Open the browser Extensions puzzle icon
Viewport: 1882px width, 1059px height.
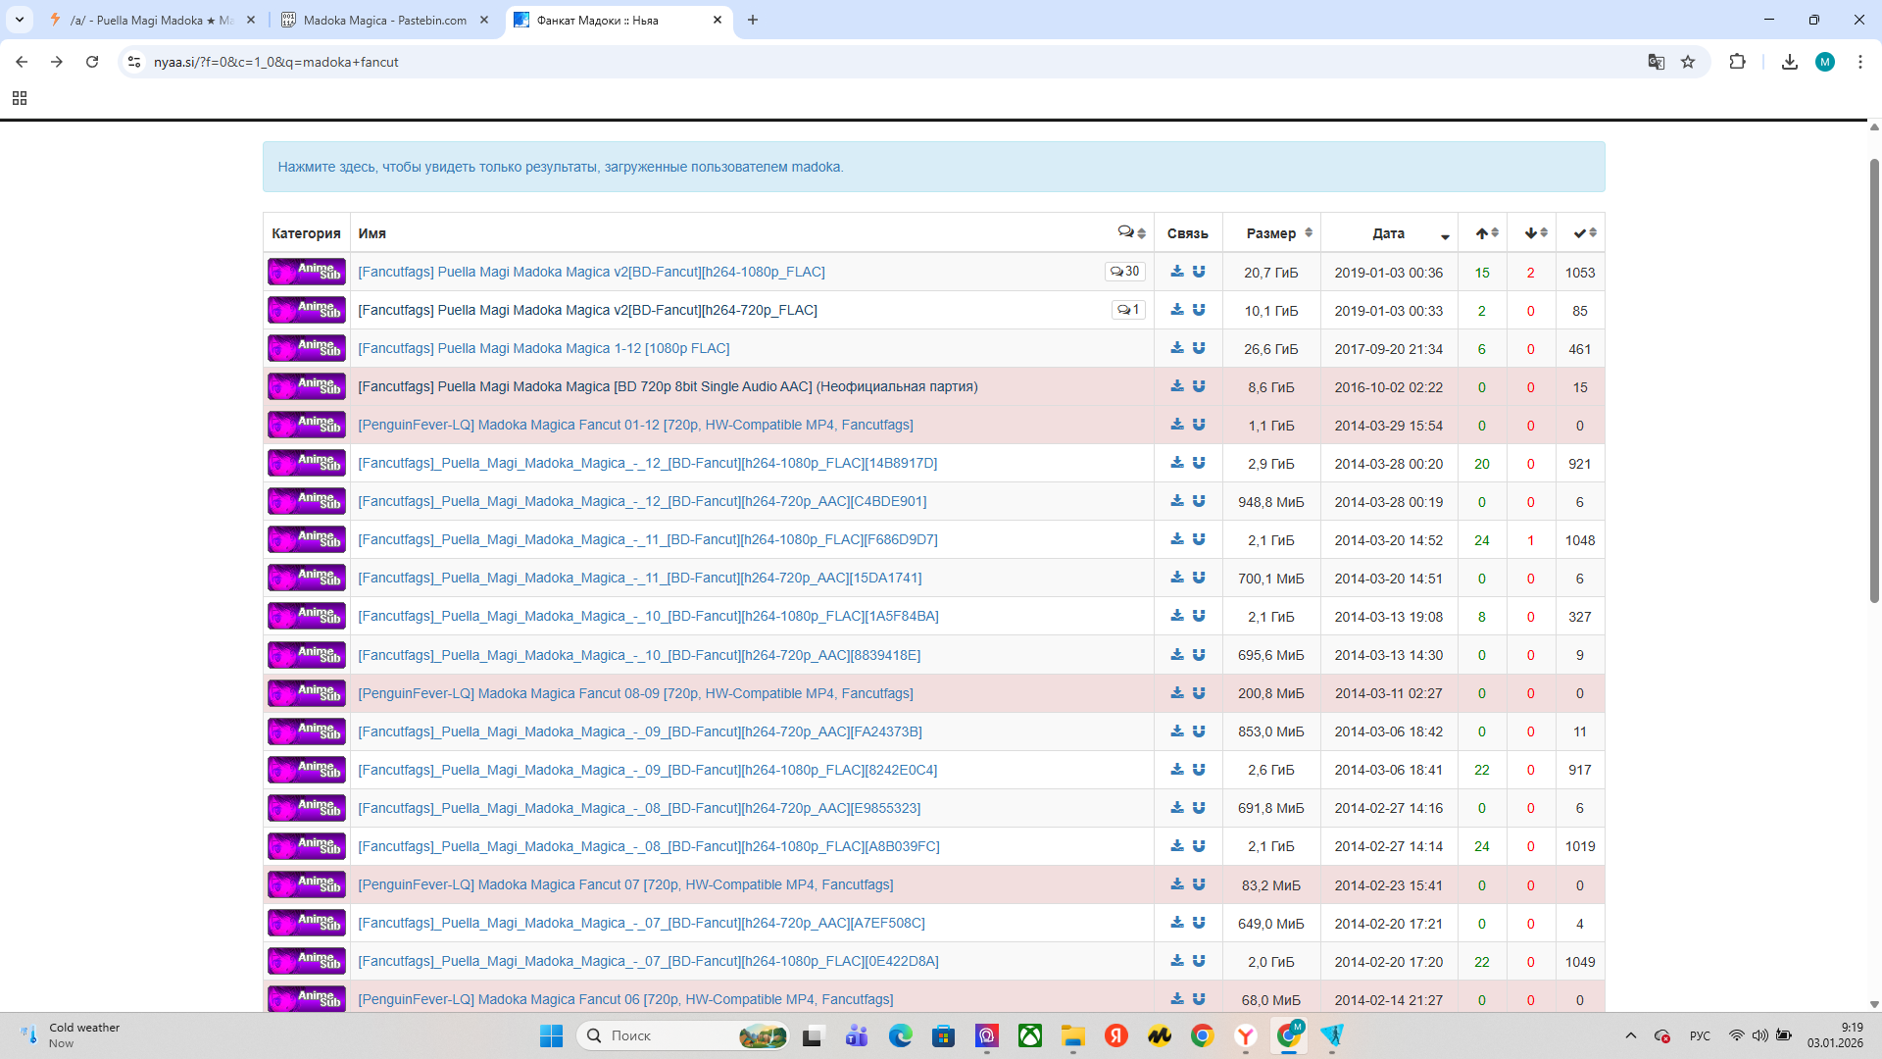(x=1737, y=62)
